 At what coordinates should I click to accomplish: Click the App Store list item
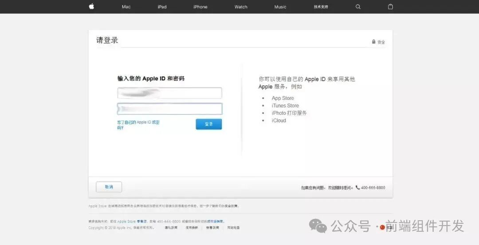283,98
